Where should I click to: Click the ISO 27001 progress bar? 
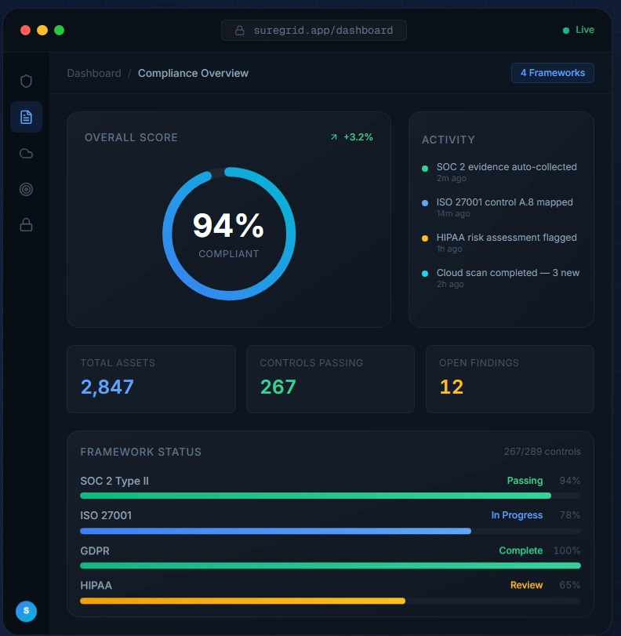(331, 531)
